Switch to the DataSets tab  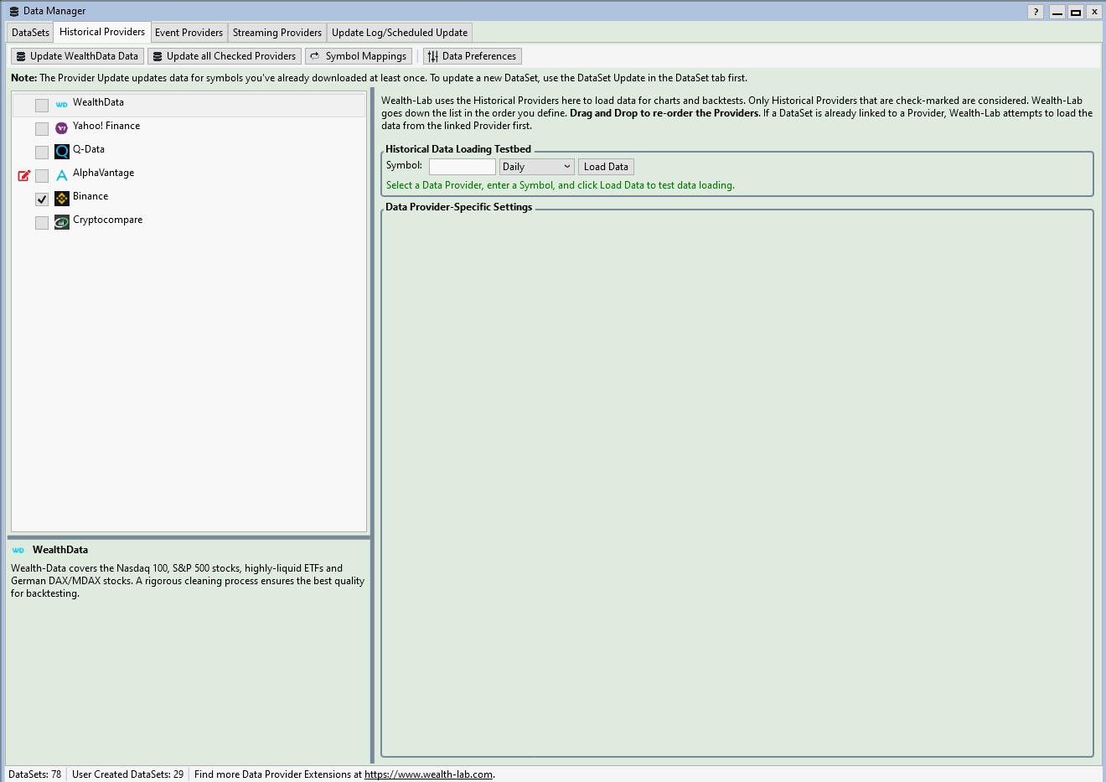click(30, 33)
